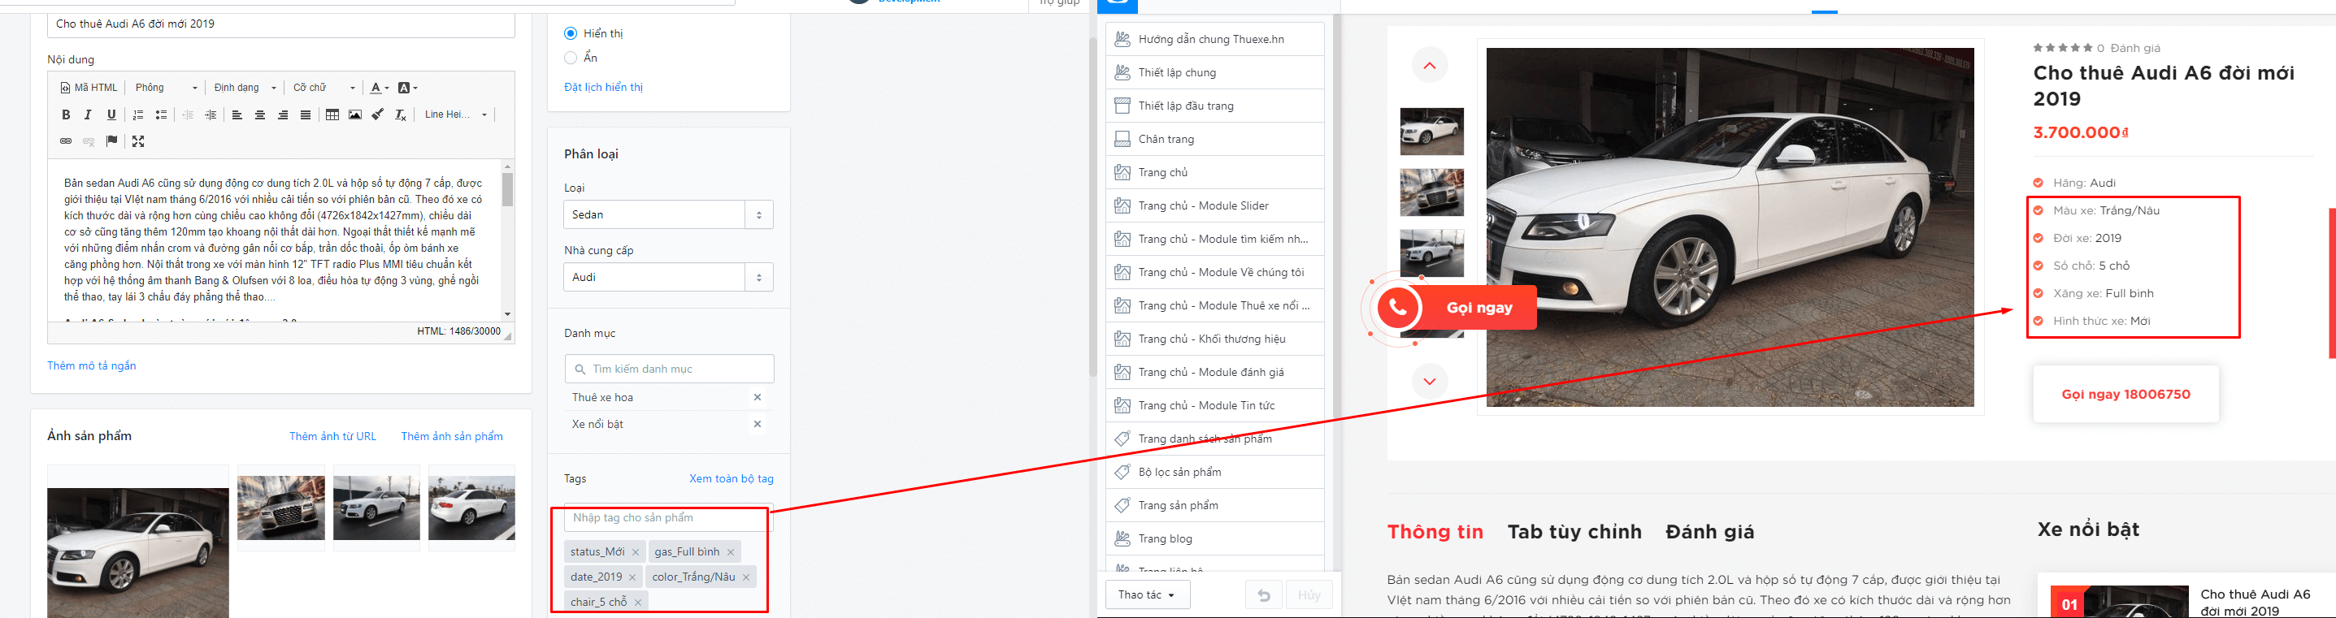
Task: Switch to Tab tùy chỉnh
Action: 1574,532
